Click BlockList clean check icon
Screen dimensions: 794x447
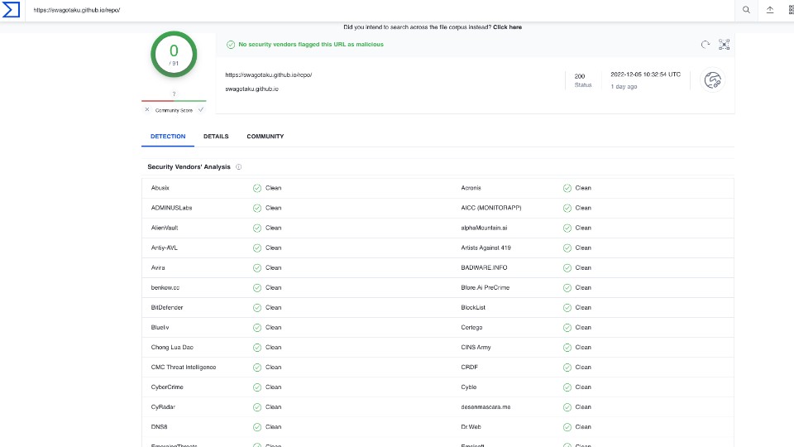(567, 308)
